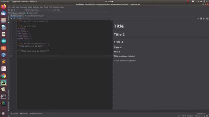Open the Files manager from the dock
Screen dimensions: 209x117
coord(4,20)
